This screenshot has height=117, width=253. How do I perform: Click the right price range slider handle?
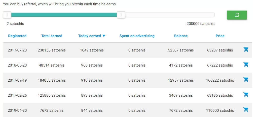point(121,15)
